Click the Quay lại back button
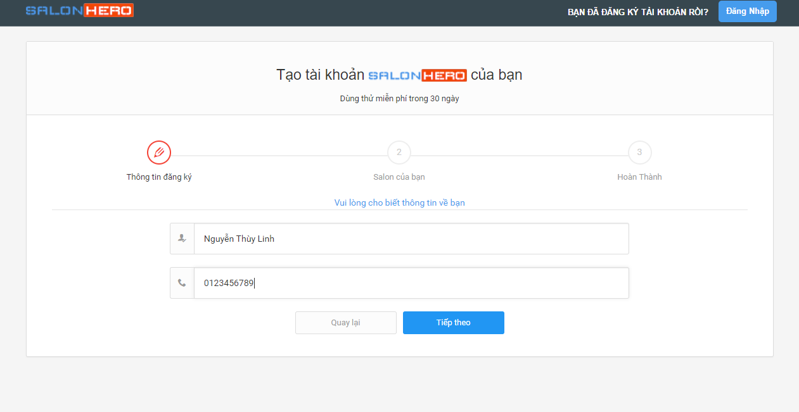This screenshot has width=799, height=412. click(346, 323)
